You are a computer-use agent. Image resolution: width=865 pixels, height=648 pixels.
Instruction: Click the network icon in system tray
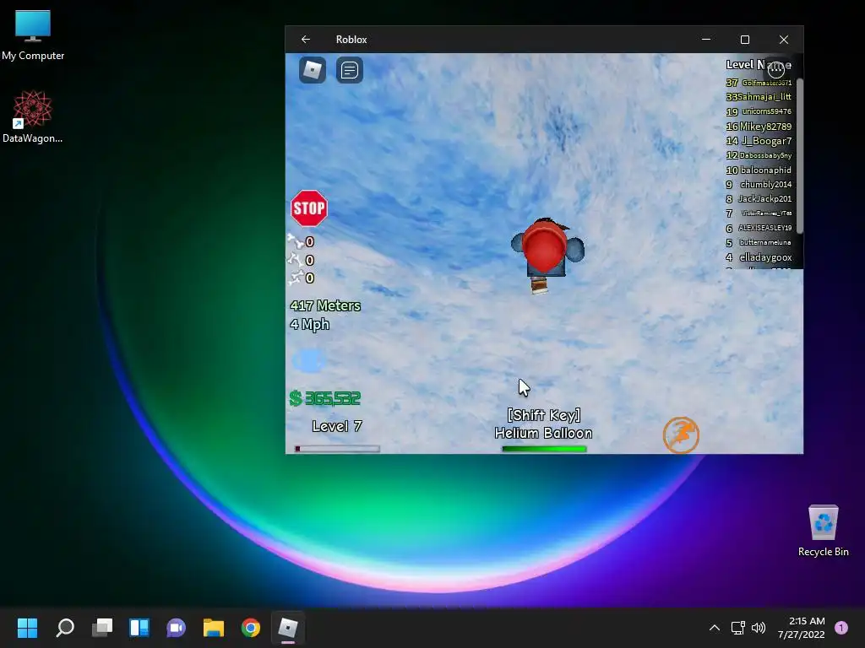(x=737, y=628)
